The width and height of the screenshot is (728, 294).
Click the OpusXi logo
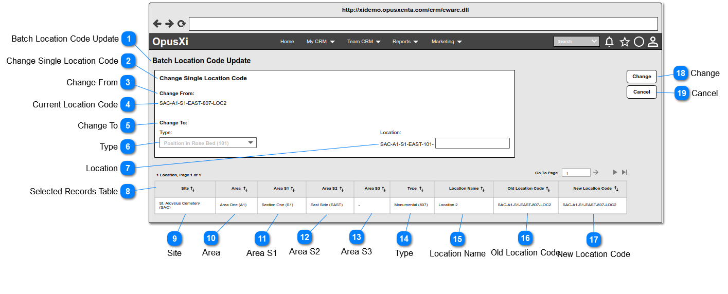coord(170,42)
